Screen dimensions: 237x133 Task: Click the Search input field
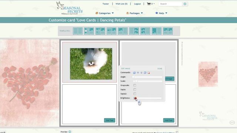coord(171,4)
